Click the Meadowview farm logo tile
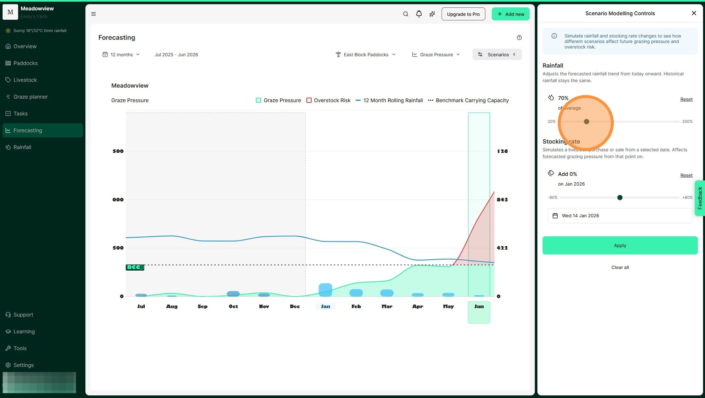Viewport: 705px width, 398px height. pos(10,12)
